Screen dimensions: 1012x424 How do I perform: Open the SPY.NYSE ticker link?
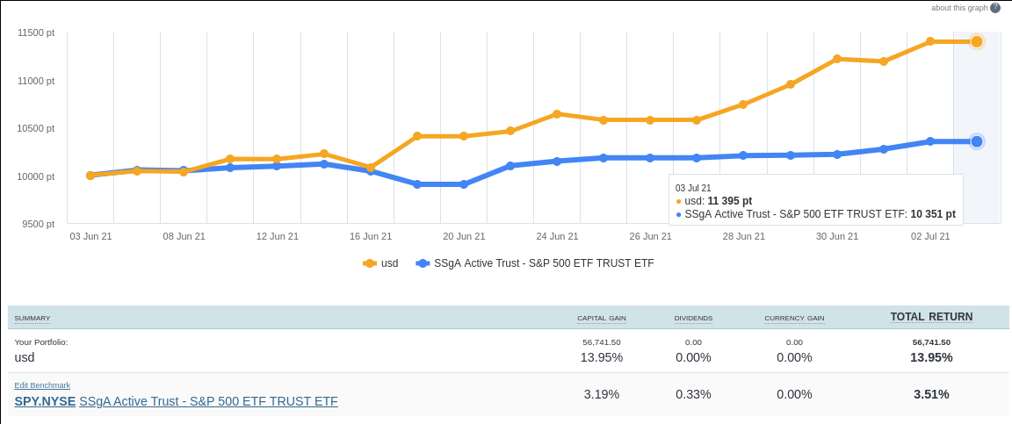[45, 401]
